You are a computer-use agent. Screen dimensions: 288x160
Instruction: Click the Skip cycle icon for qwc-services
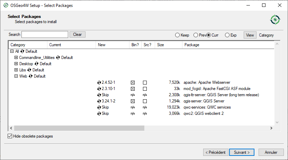tap(99, 108)
